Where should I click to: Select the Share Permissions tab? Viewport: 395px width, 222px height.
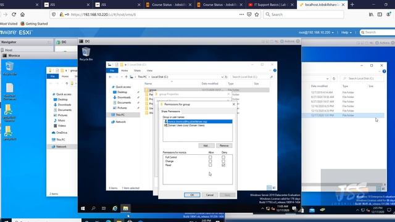170,111
